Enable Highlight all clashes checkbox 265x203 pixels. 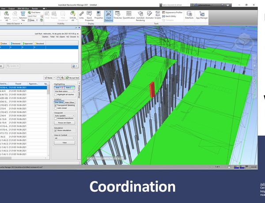[x=55, y=95]
